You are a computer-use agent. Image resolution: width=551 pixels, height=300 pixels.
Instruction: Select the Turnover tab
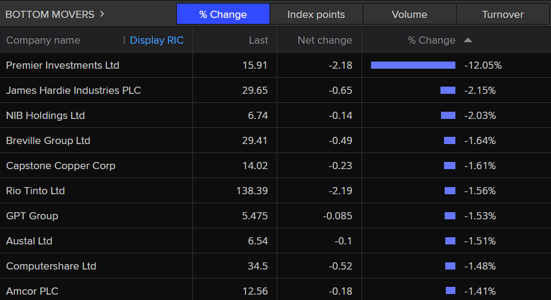coord(503,14)
